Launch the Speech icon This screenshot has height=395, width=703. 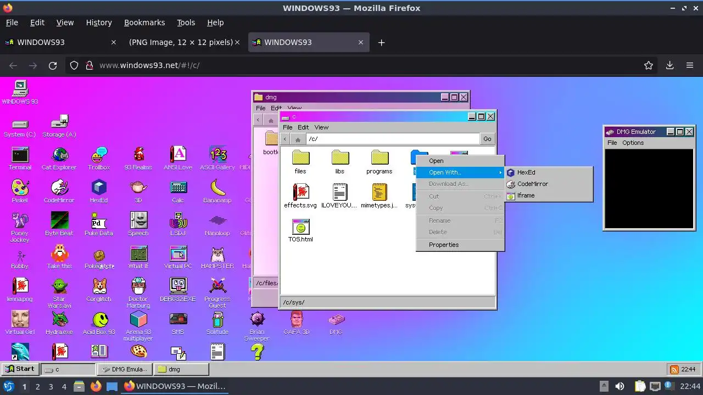(x=138, y=224)
